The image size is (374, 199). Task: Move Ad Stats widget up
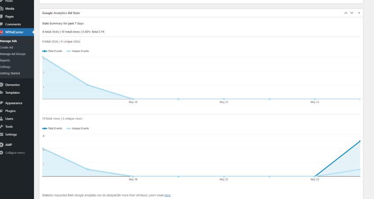346,13
